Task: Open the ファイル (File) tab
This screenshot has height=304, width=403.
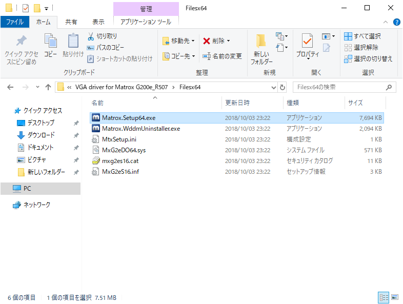Action: 15,22
